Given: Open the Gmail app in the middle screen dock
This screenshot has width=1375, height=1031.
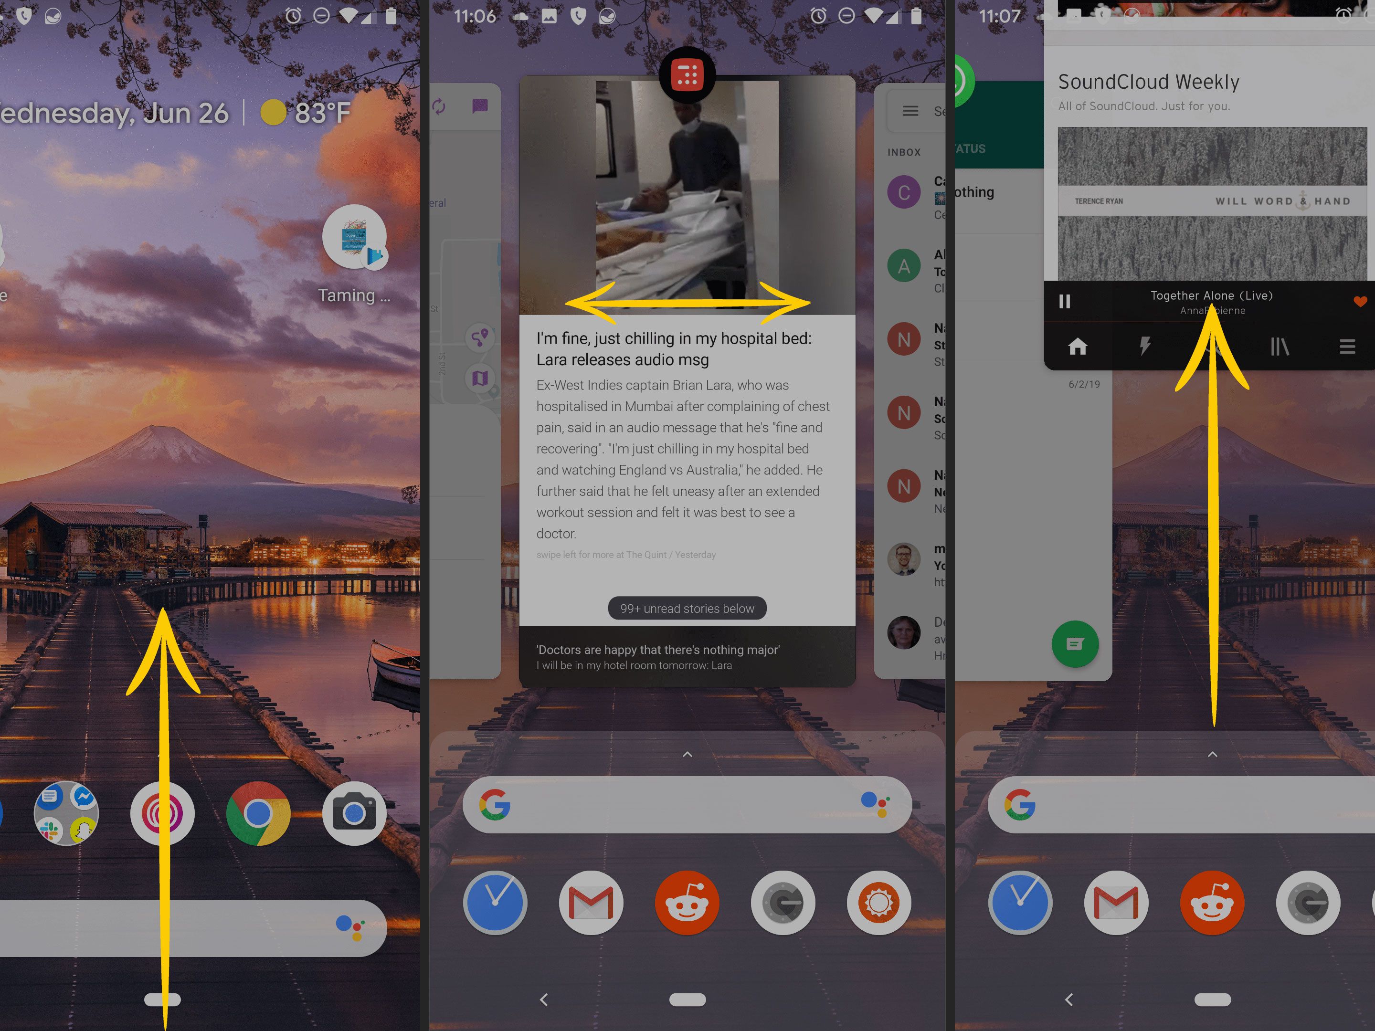Looking at the screenshot, I should tap(591, 903).
